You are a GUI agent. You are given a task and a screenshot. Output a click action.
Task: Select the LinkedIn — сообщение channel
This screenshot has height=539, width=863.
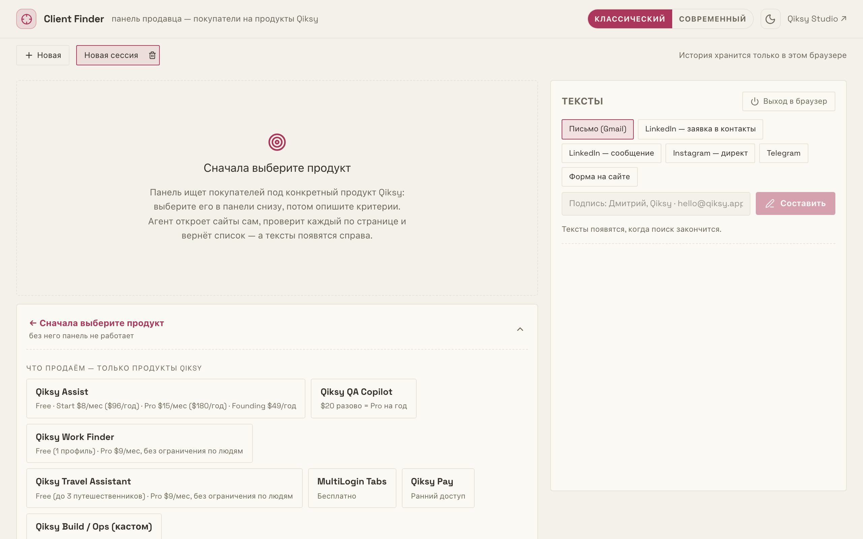tap(611, 153)
